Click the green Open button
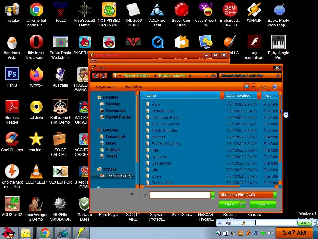The width and height of the screenshot is (318, 239). tap(229, 204)
